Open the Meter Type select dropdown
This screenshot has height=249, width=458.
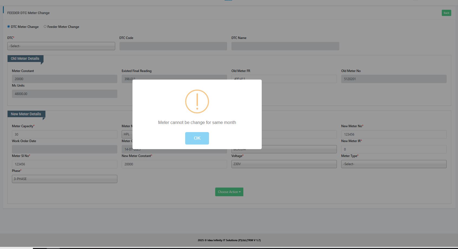[x=394, y=164]
